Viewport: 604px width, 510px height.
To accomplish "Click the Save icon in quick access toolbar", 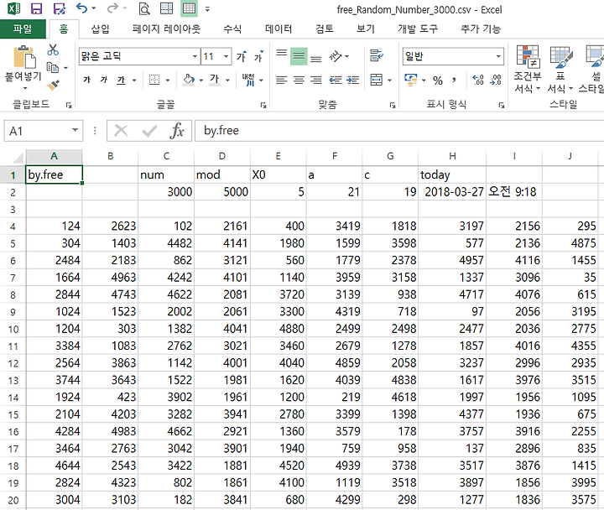I will click(x=36, y=9).
